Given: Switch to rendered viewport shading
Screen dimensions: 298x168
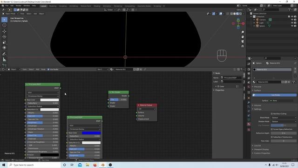Looking at the screenshot, I should 240,14.
